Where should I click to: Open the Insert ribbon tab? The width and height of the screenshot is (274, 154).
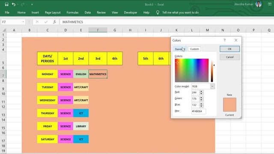coord(35,12)
